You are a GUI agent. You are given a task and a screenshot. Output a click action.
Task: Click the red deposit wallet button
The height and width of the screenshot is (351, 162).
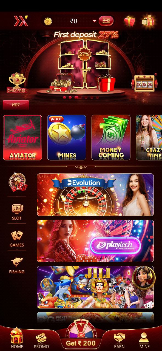[106, 21]
